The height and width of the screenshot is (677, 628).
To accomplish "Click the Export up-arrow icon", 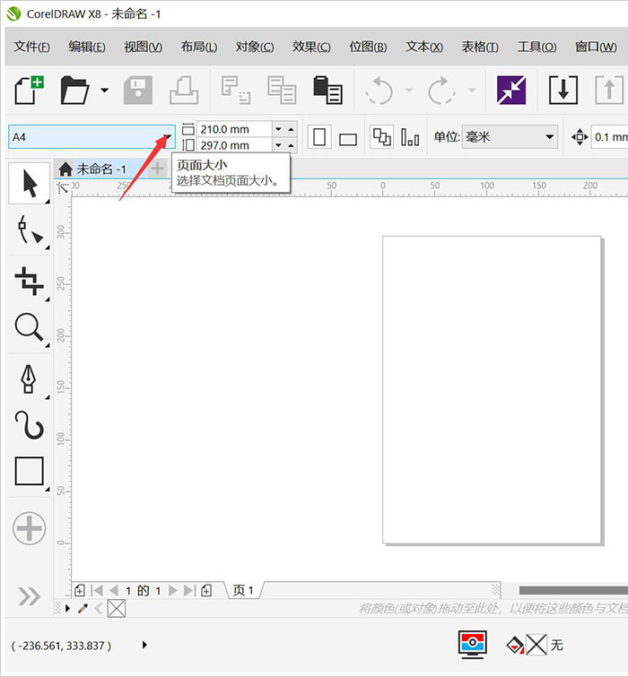I will pyautogui.click(x=609, y=90).
